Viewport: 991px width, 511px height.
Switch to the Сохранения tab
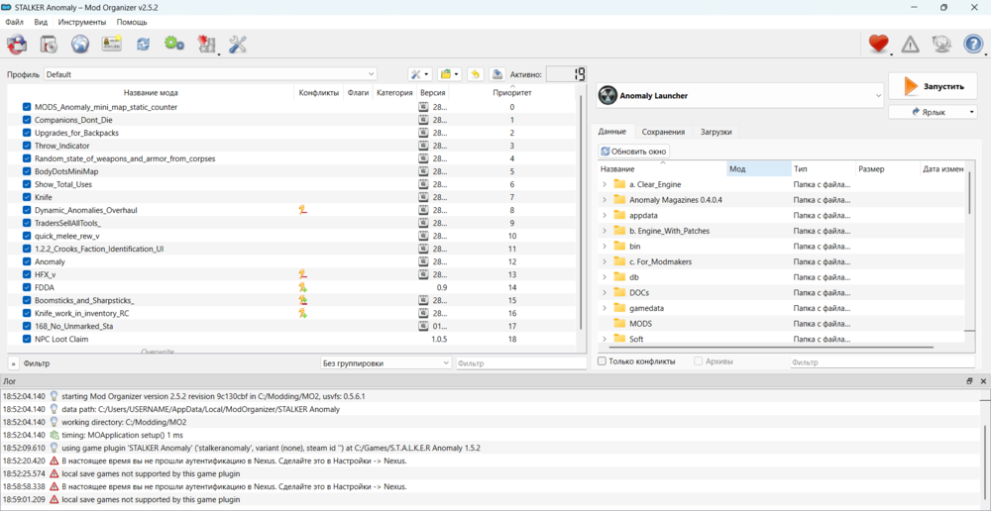663,132
